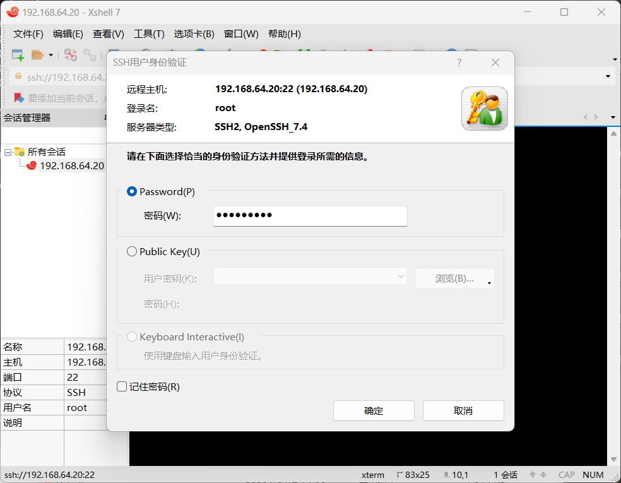The width and height of the screenshot is (621, 483).
Task: Click the NUM status indicator
Action: (x=593, y=475)
